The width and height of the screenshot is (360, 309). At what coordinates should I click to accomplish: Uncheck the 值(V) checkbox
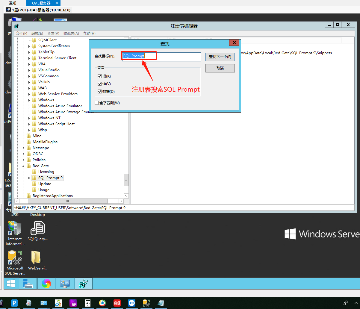point(100,84)
